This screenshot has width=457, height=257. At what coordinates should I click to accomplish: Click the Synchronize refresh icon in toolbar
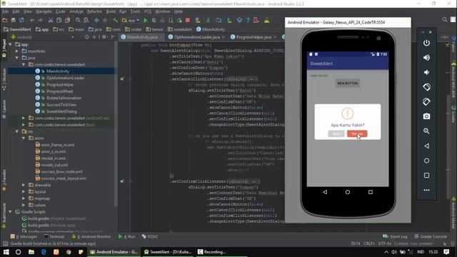[x=21, y=21]
